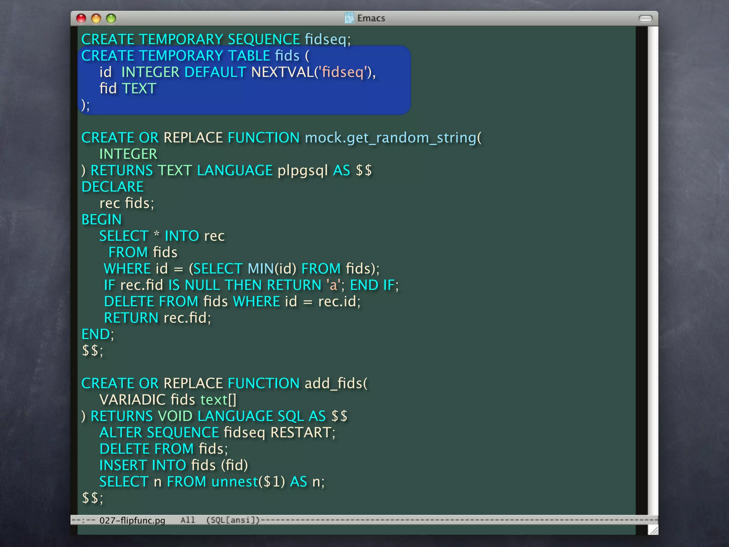Click the 'RETURNS VOID LANGUAGE SQL AS $$' line
The height and width of the screenshot is (547, 729).
tap(215, 416)
